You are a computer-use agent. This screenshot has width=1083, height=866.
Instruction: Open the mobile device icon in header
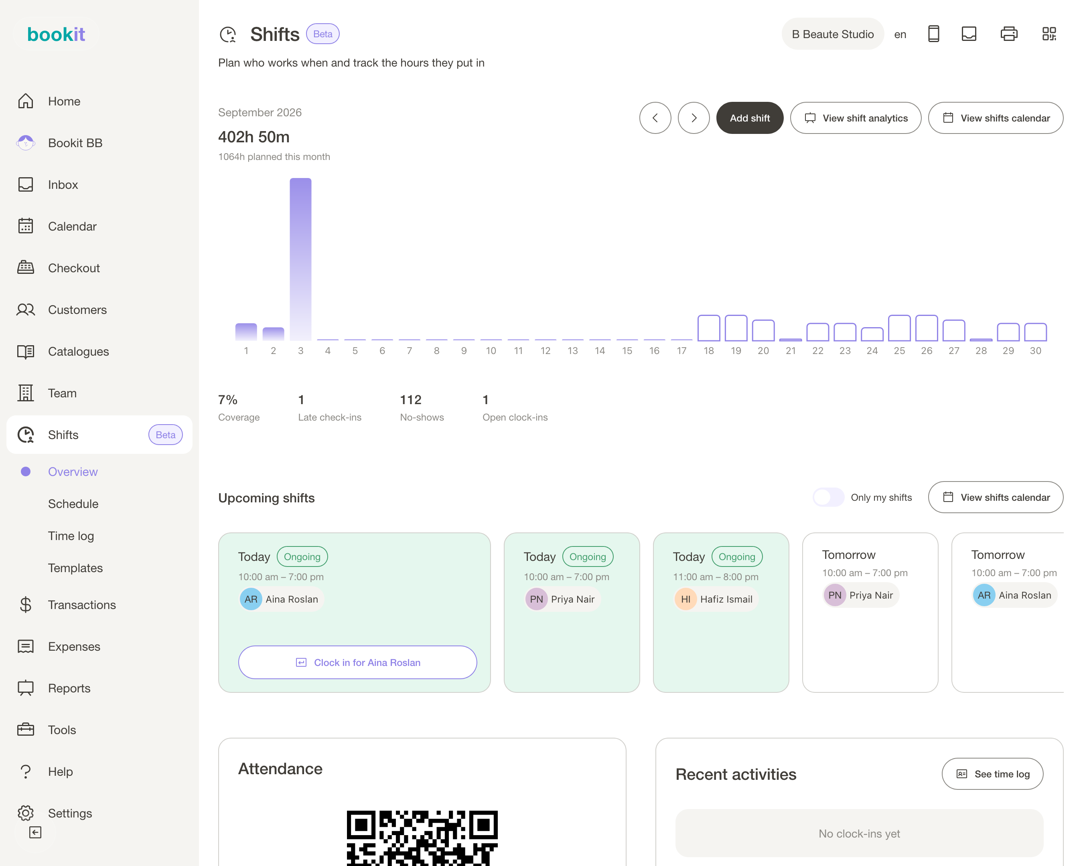pyautogui.click(x=933, y=34)
